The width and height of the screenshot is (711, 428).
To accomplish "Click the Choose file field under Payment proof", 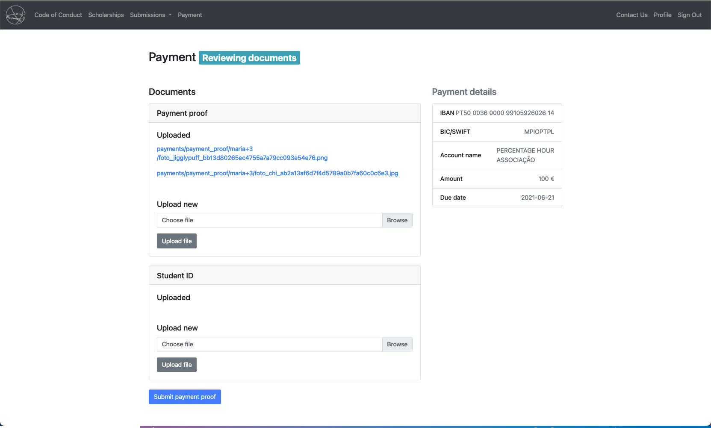I will coord(269,220).
